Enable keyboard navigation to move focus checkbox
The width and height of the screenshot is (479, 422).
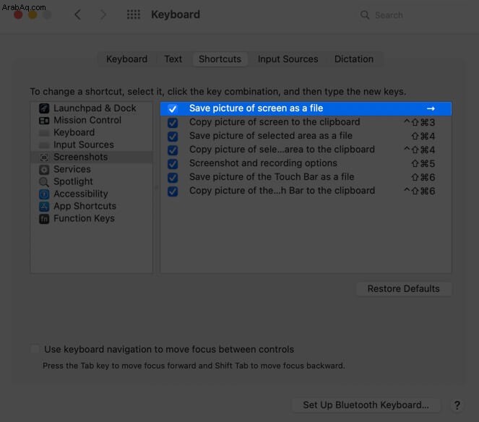pyautogui.click(x=35, y=349)
